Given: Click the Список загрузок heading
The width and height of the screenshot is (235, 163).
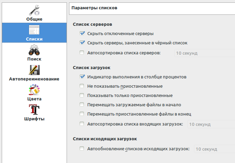Looking at the screenshot, I should click(91, 68).
